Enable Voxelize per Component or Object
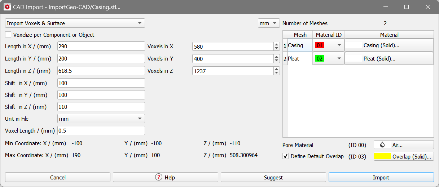 (x=8, y=35)
